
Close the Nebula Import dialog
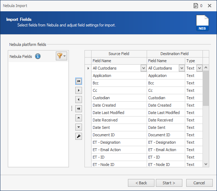tap(210, 6)
